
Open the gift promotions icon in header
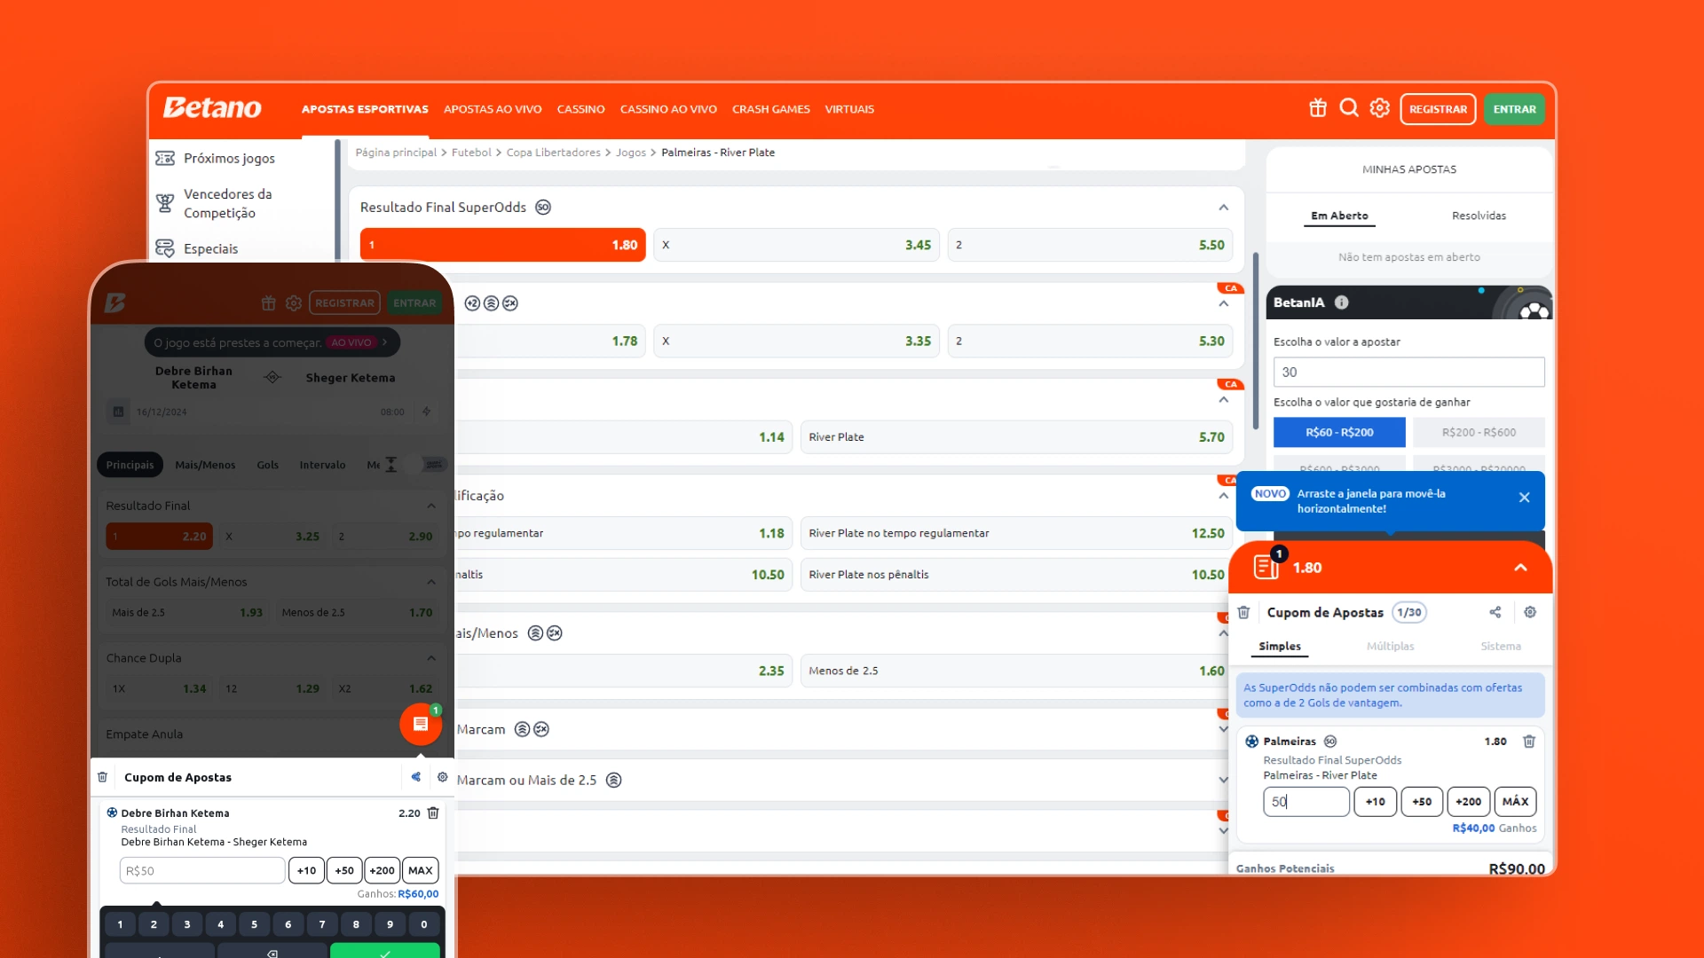click(x=1317, y=108)
